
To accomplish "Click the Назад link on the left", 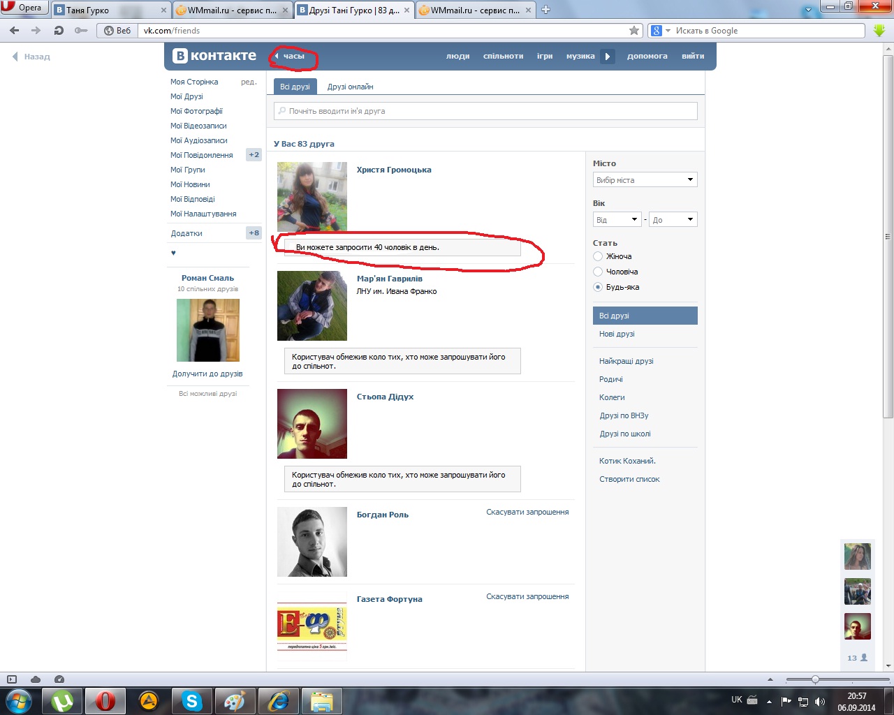I will pos(31,57).
